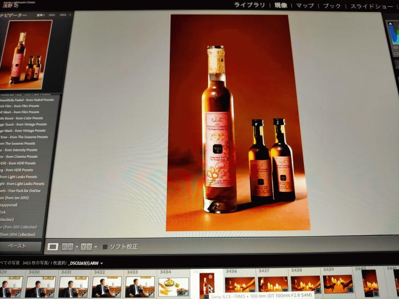Set navigator zoom to 全体
Image resolution: width=399 pixels, height=299 pixels.
pos(40,15)
